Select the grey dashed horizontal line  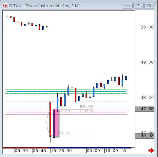tap(67, 102)
